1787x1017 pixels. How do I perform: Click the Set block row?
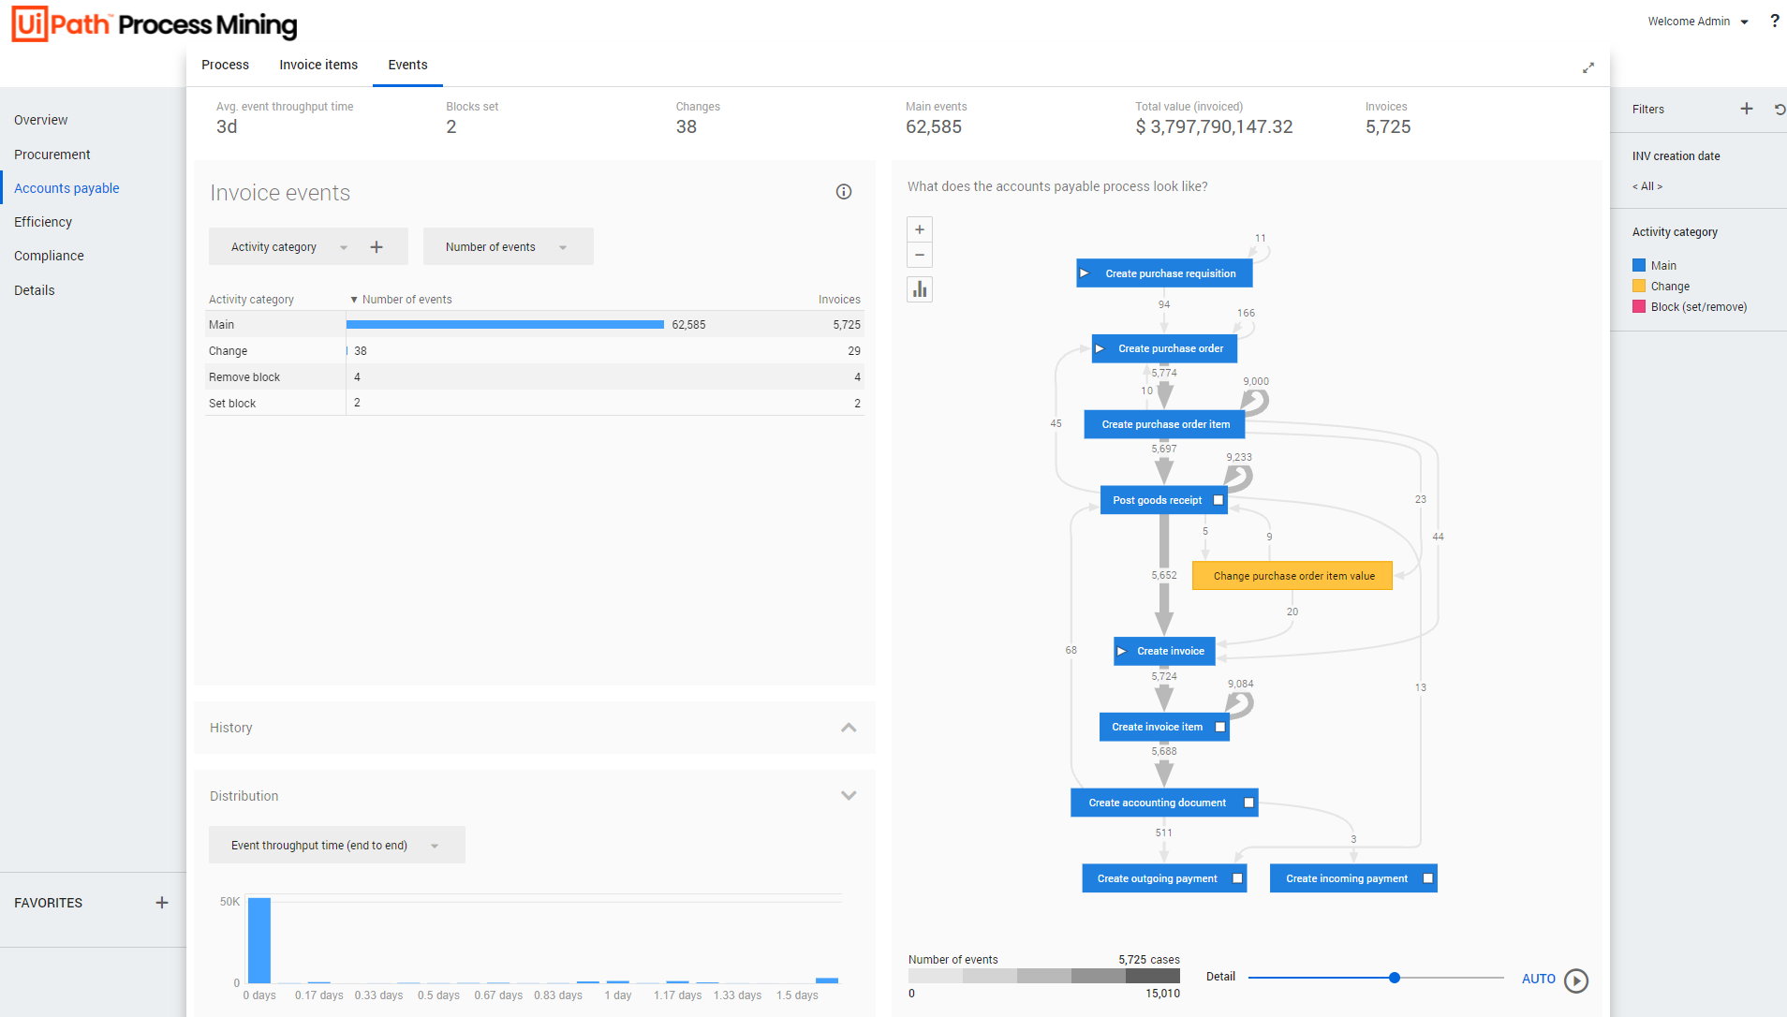(x=534, y=404)
